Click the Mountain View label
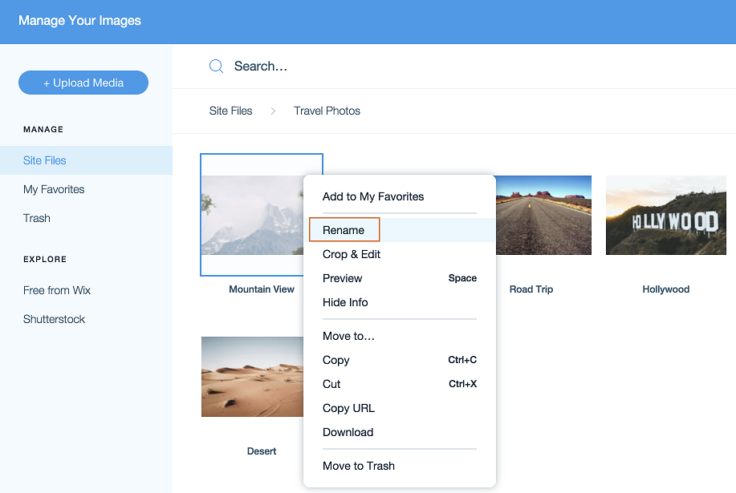Screen dimensions: 736x493 pos(262,289)
